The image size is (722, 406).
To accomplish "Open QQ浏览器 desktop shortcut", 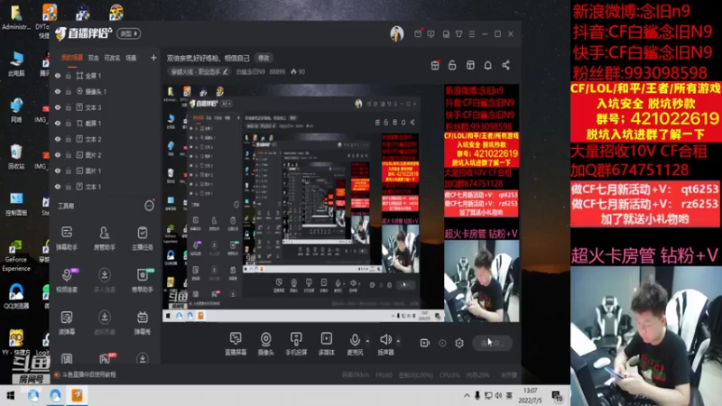I will point(16,296).
